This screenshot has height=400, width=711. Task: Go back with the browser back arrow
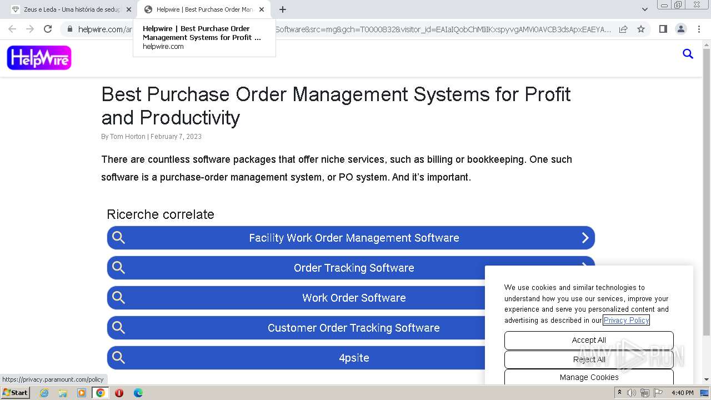(12, 29)
